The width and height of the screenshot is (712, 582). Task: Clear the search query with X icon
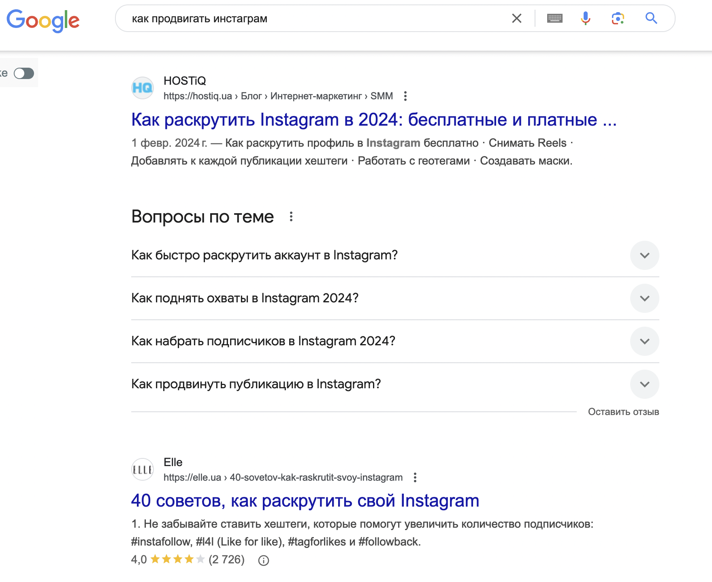516,18
